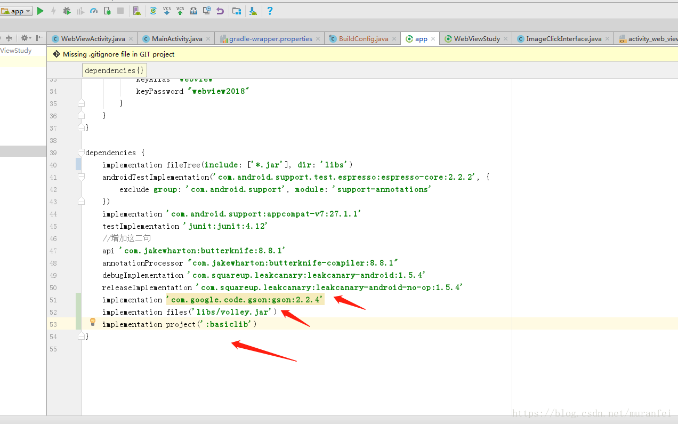This screenshot has height=424, width=678.
Task: Click the butterknife-compiler annotationProcessor line
Action: [x=250, y=263]
